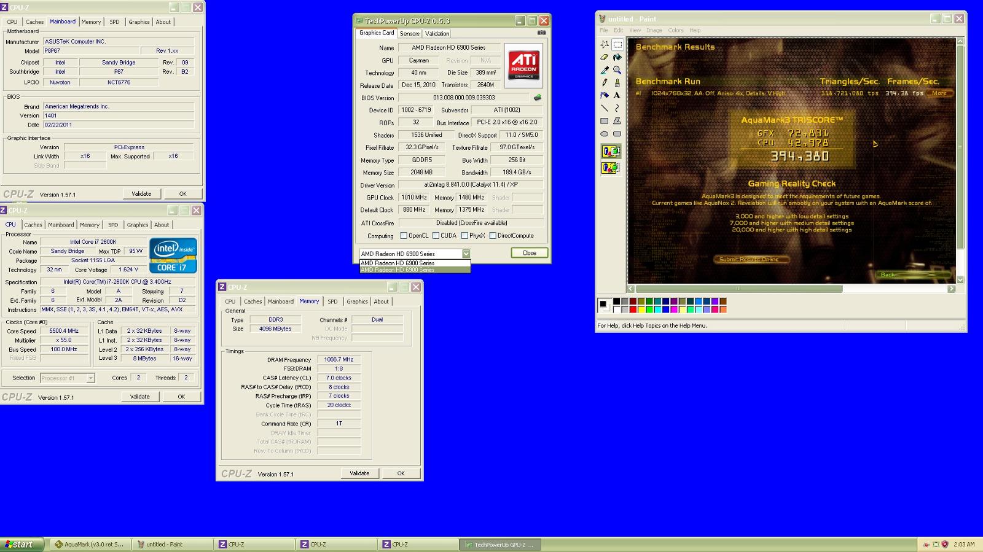Activate the Pick Color eyedropper tool
Image resolution: width=983 pixels, height=552 pixels.
click(605, 70)
